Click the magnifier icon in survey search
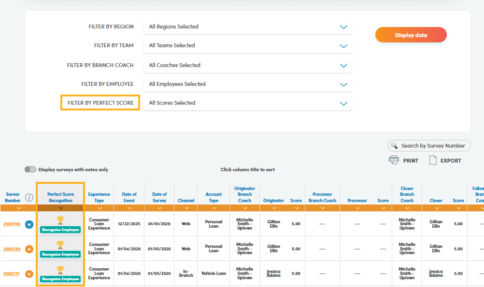This screenshot has width=484, height=287. (x=395, y=146)
